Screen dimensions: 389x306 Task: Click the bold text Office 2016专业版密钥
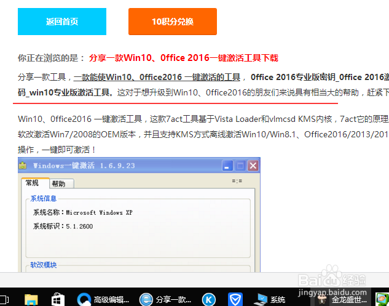[293, 77]
